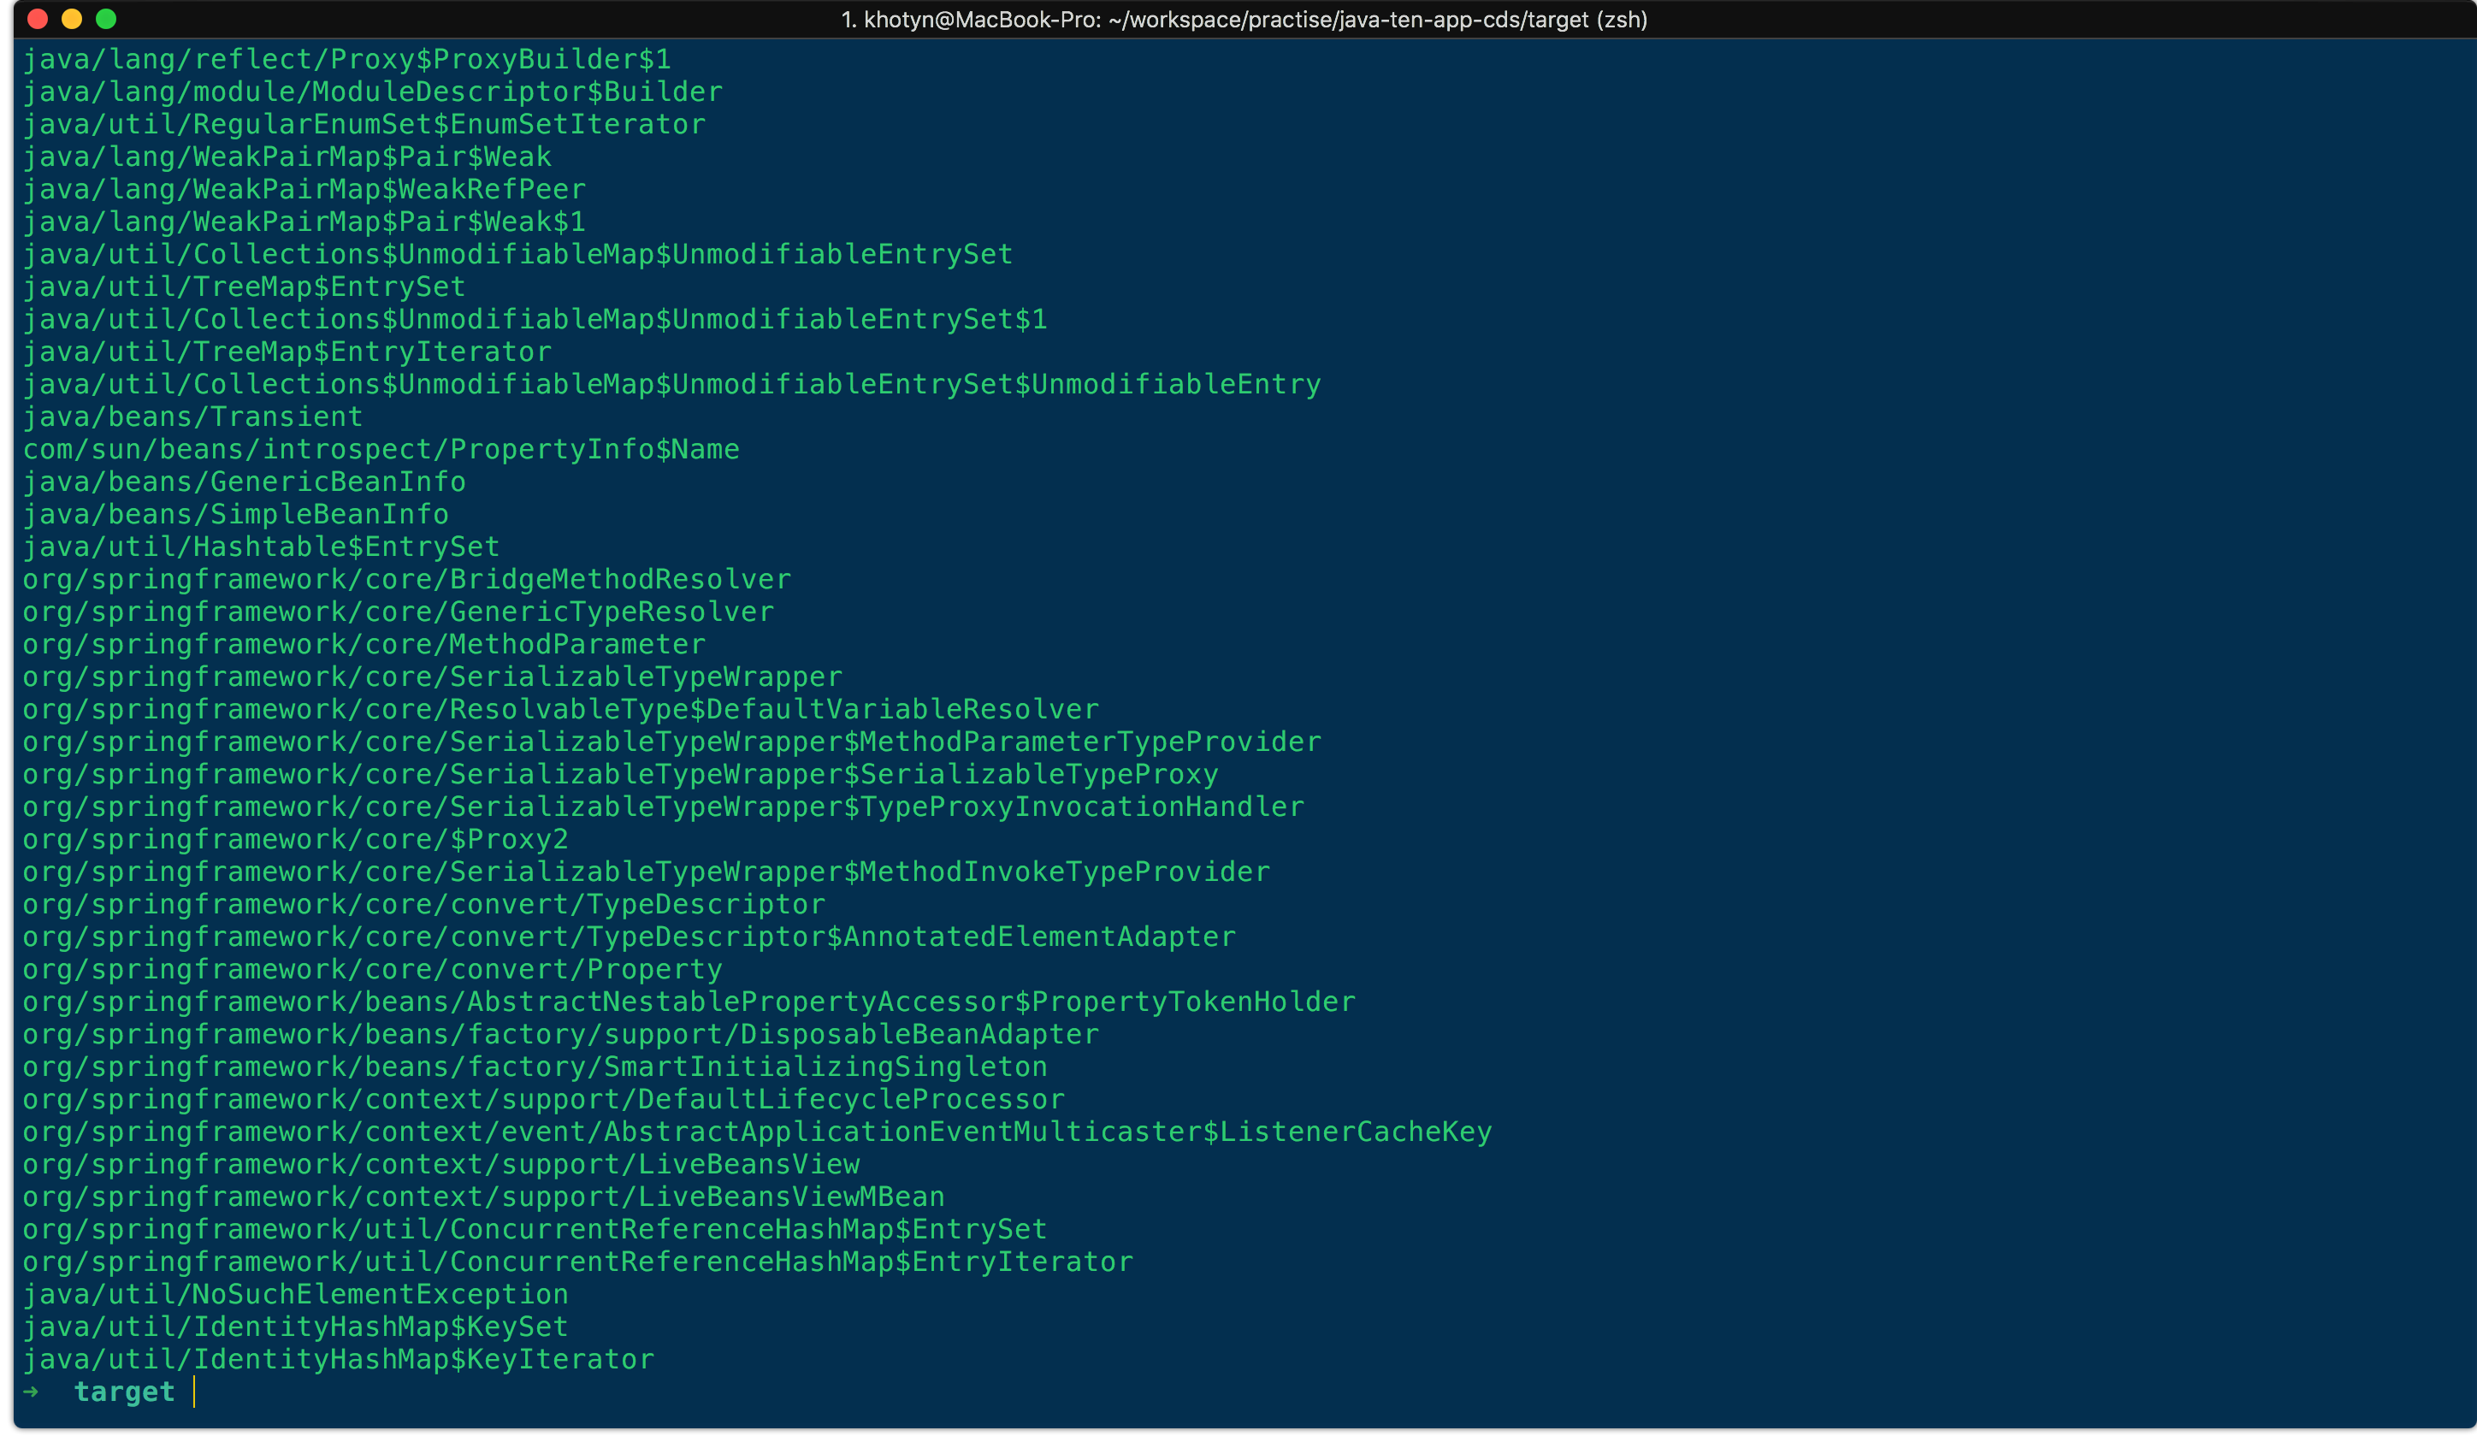The height and width of the screenshot is (1442, 2477).
Task: Click the BridgeMethodResolver output line
Action: click(x=406, y=580)
